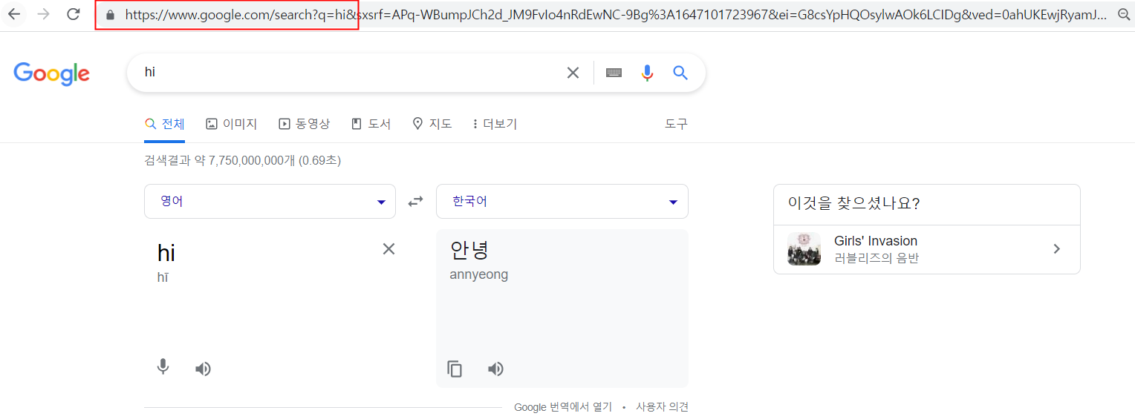Click the '이것을 찾으셨나요?' heading
The width and height of the screenshot is (1135, 419).
853,204
